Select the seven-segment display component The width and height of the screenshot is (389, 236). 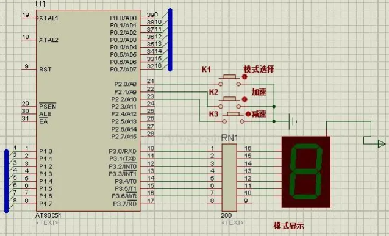pyautogui.click(x=306, y=172)
